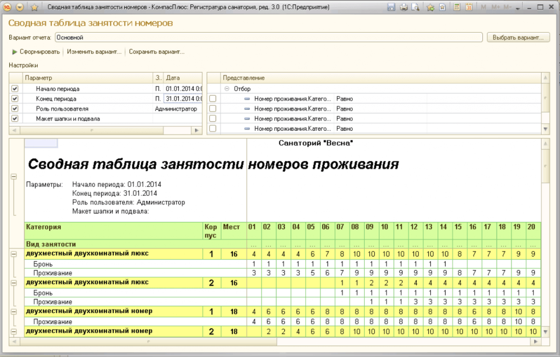Collapse first 'двухместный двухкомнатный люкс' row group
This screenshot has width=560, height=357.
coord(14,254)
